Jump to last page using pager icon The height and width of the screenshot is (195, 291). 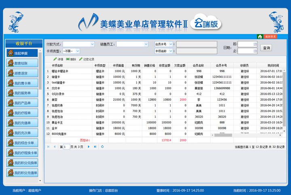(95, 147)
